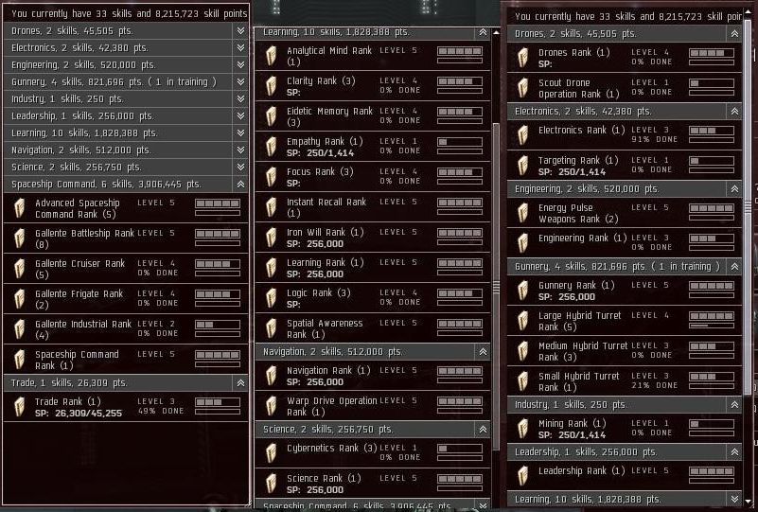Select the Cybernetics skill book icon
This screenshot has width=758, height=512.
(272, 453)
